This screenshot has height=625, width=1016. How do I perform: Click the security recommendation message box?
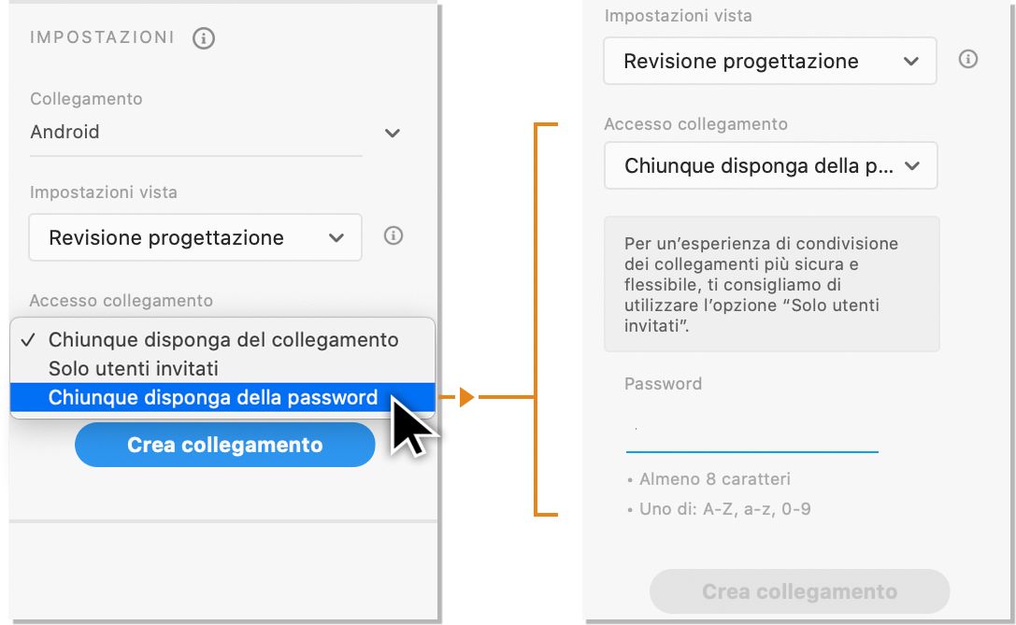[x=772, y=284]
